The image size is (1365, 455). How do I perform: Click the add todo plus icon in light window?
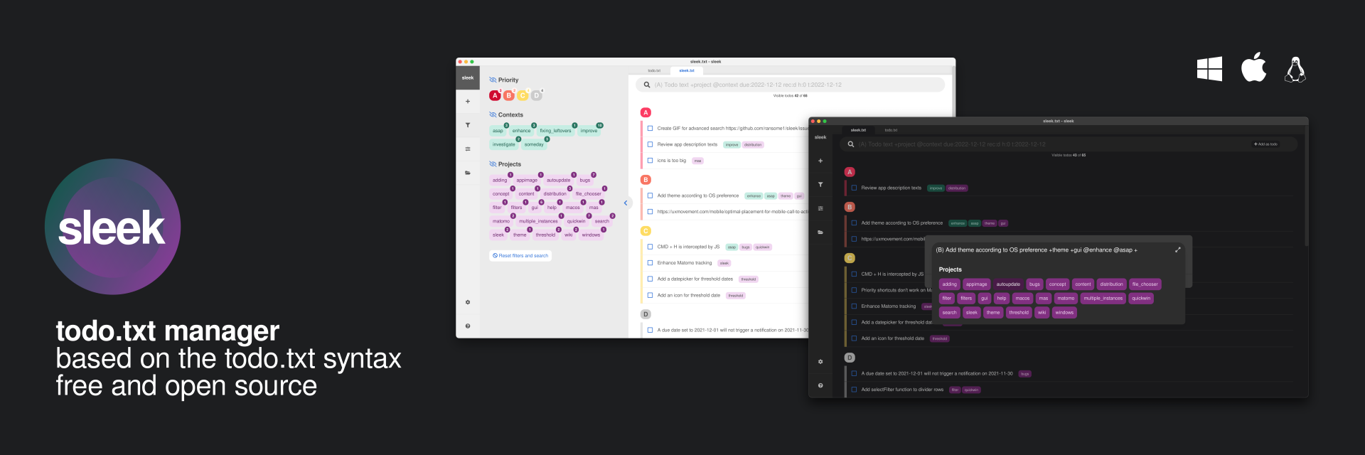(x=468, y=102)
